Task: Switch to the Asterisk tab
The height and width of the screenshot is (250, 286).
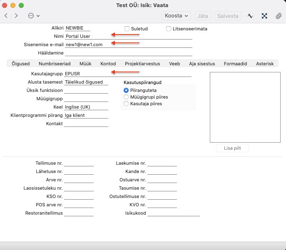Action: pos(265,64)
